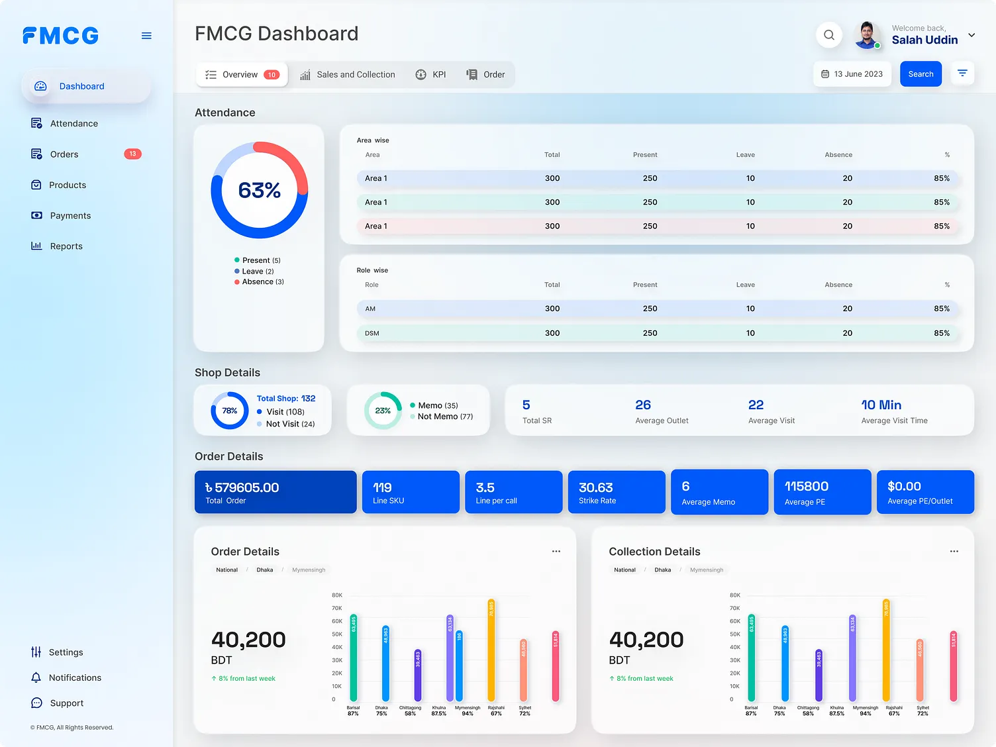
Task: Open the hamburger menu beside FMCG logo
Action: (x=146, y=35)
